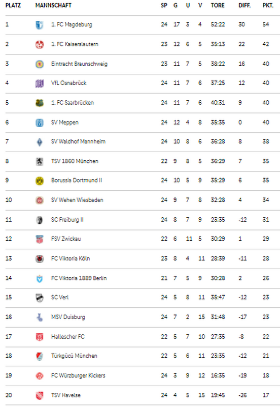The height and width of the screenshot is (407, 280).
Task: Open the Borussia Dortmund II yellow logo
Action: click(x=40, y=181)
